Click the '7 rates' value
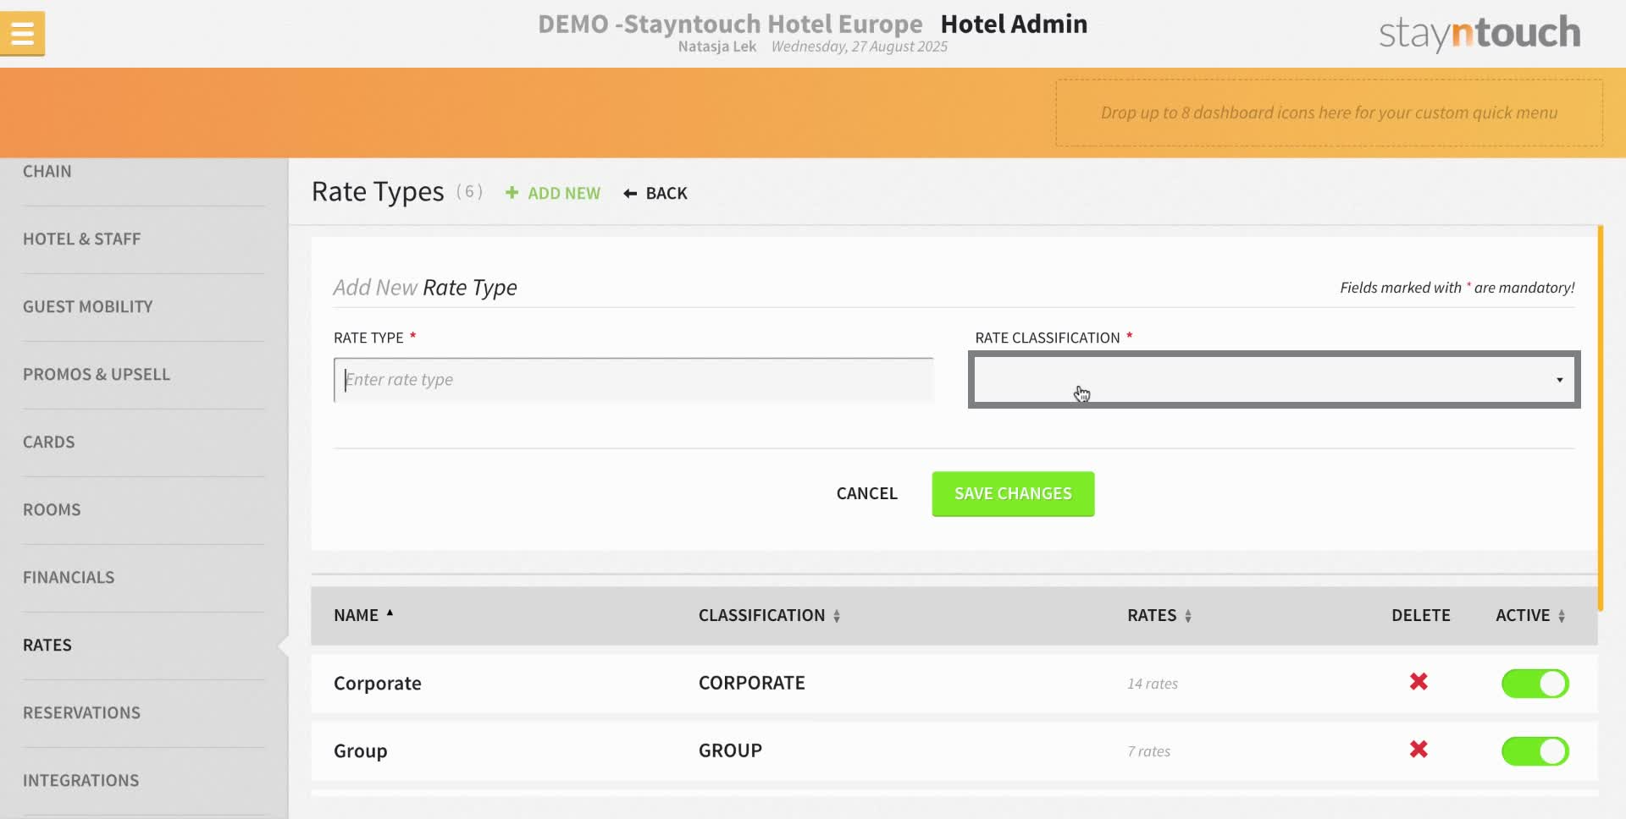The height and width of the screenshot is (819, 1626). point(1148,751)
